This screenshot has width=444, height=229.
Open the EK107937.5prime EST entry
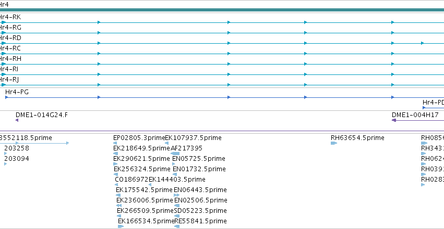[x=167, y=143]
